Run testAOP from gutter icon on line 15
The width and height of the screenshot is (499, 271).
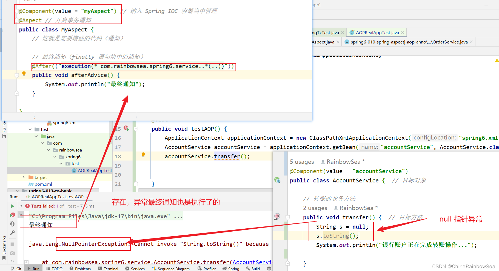126,128
